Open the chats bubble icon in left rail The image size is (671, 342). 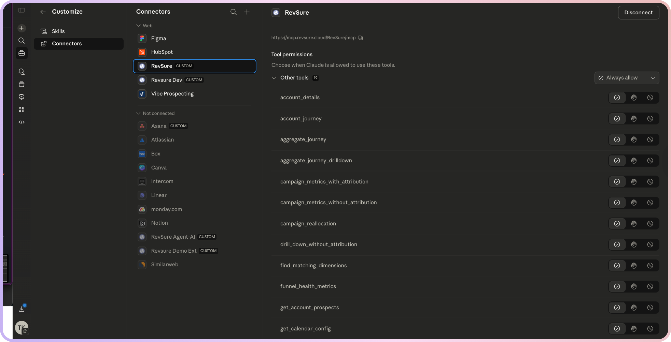coord(22,72)
